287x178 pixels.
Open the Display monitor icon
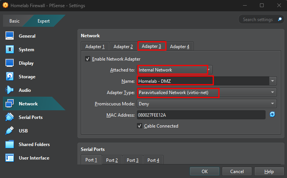click(x=9, y=63)
